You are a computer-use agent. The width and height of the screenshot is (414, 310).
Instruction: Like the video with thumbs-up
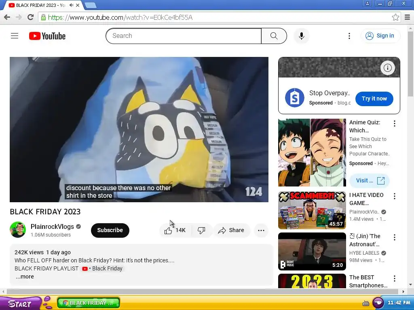pos(175,230)
